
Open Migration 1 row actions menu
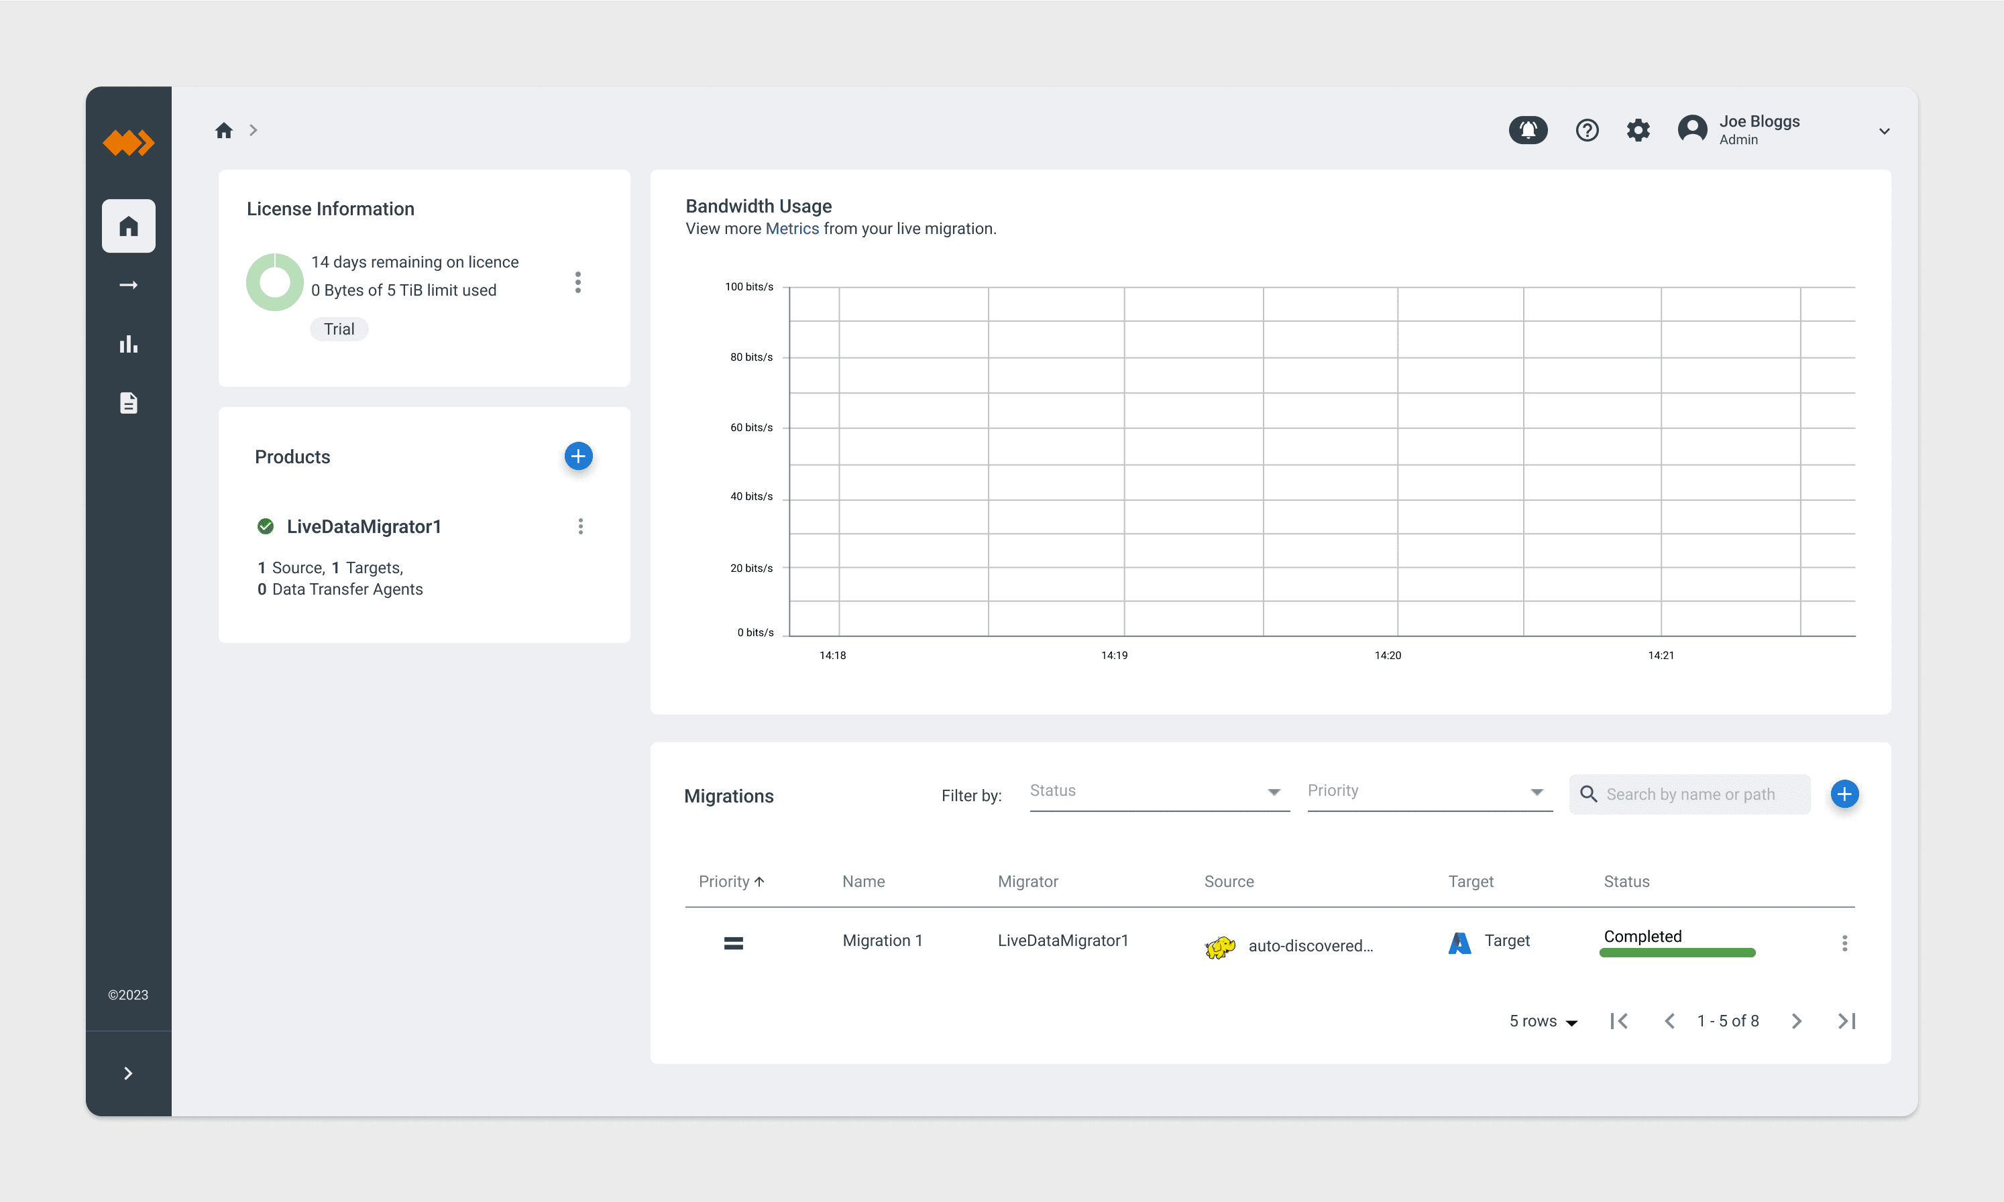[x=1844, y=943]
